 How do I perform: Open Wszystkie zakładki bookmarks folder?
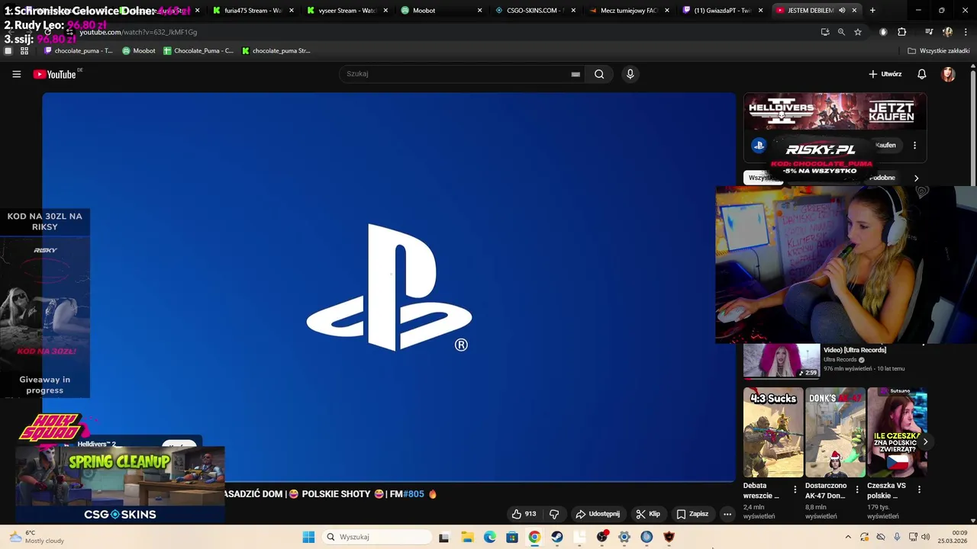pyautogui.click(x=939, y=51)
